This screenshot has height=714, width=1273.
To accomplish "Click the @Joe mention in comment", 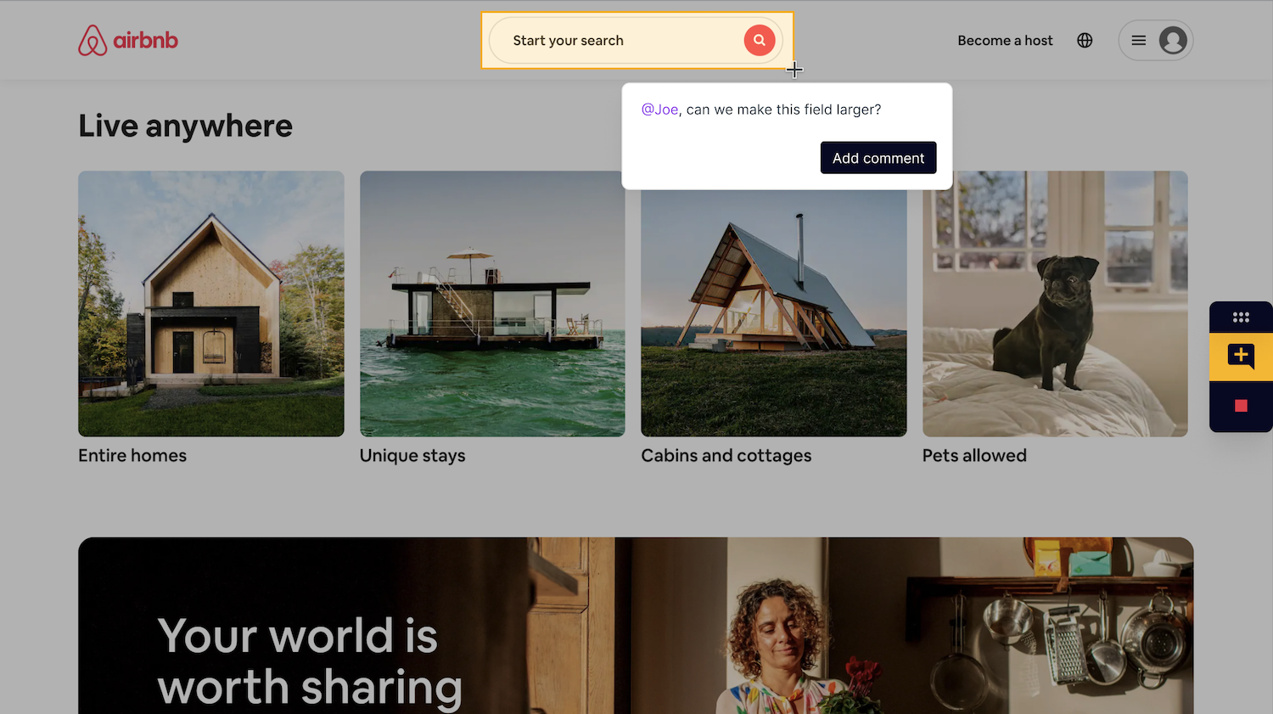I will [659, 110].
